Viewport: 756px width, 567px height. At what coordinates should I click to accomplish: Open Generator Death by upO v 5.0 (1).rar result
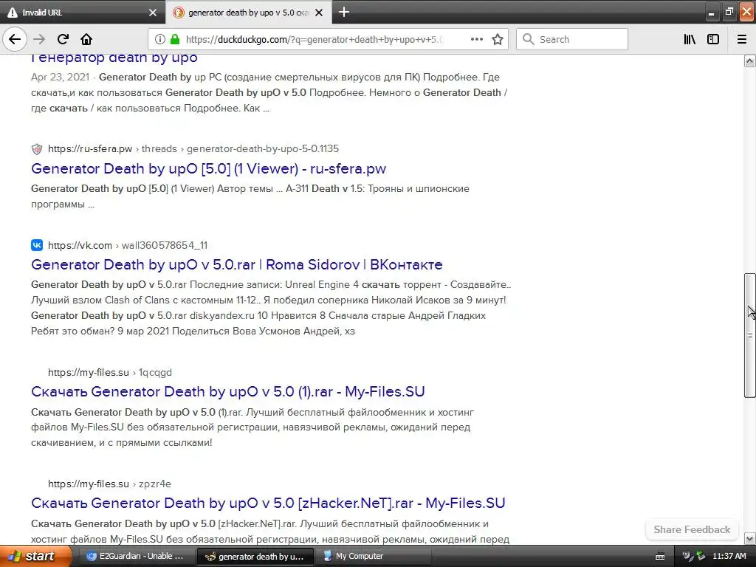click(x=227, y=391)
